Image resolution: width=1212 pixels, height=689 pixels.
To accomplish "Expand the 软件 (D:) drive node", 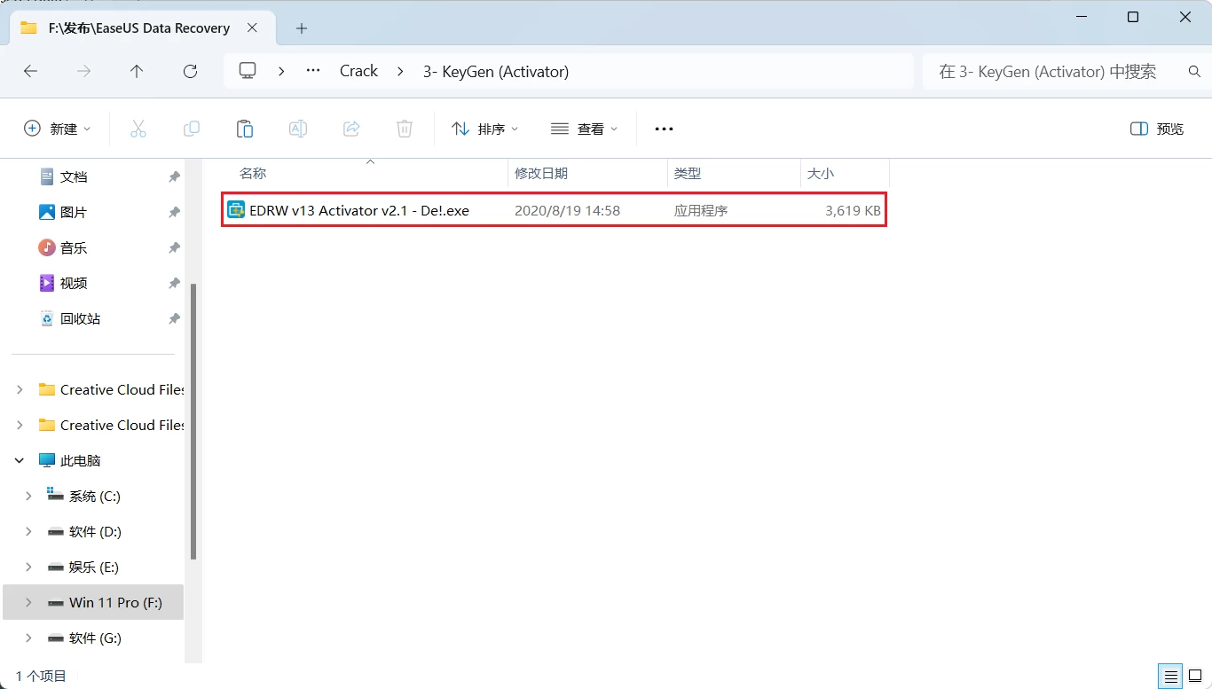I will (x=28, y=532).
